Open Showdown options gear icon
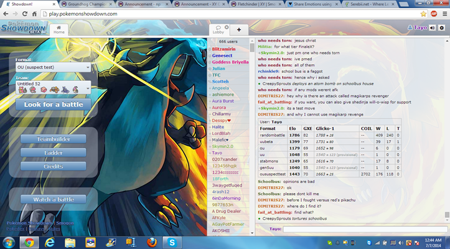This screenshot has width=450, height=249. 442,27
